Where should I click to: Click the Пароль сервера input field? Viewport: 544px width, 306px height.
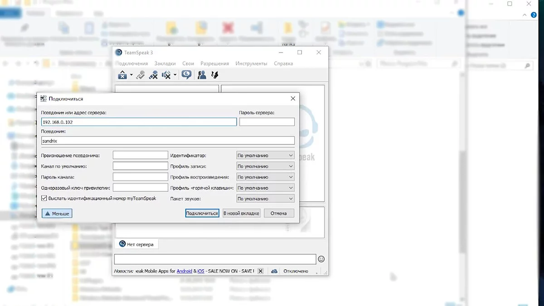point(267,122)
